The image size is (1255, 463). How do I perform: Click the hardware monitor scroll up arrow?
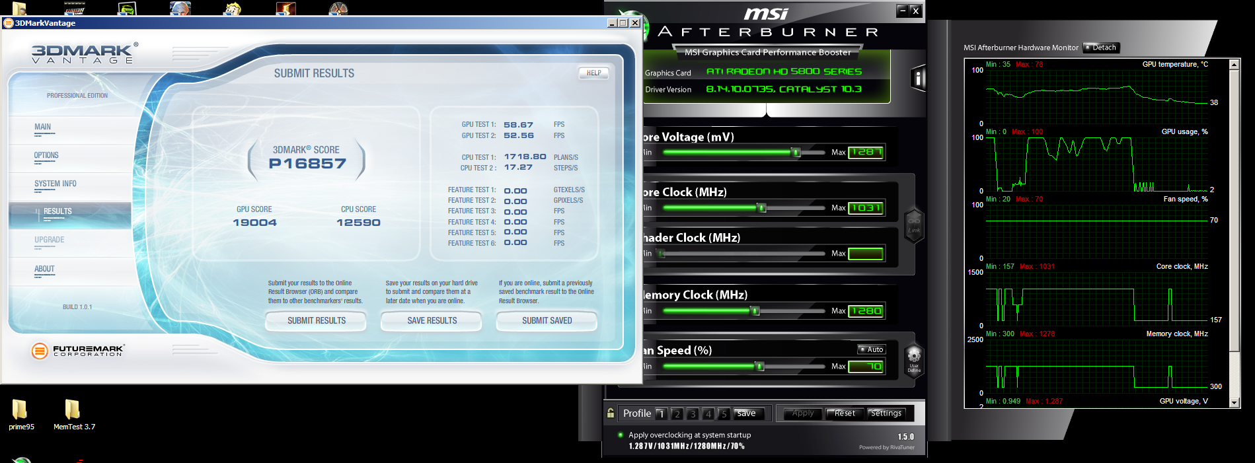tap(1234, 64)
